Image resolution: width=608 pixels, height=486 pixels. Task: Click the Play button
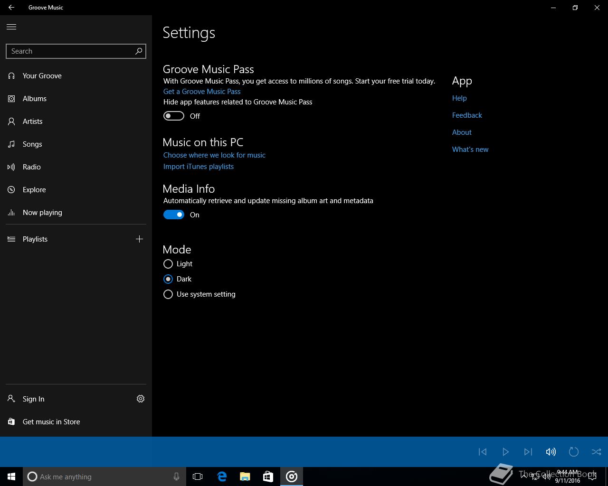tap(505, 452)
